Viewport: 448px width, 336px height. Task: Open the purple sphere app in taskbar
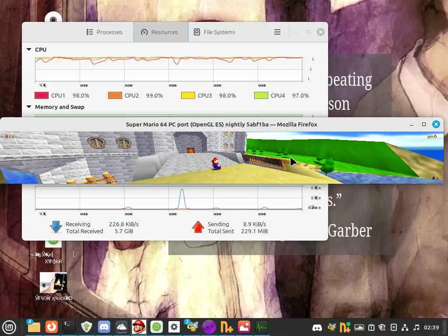coord(209,327)
